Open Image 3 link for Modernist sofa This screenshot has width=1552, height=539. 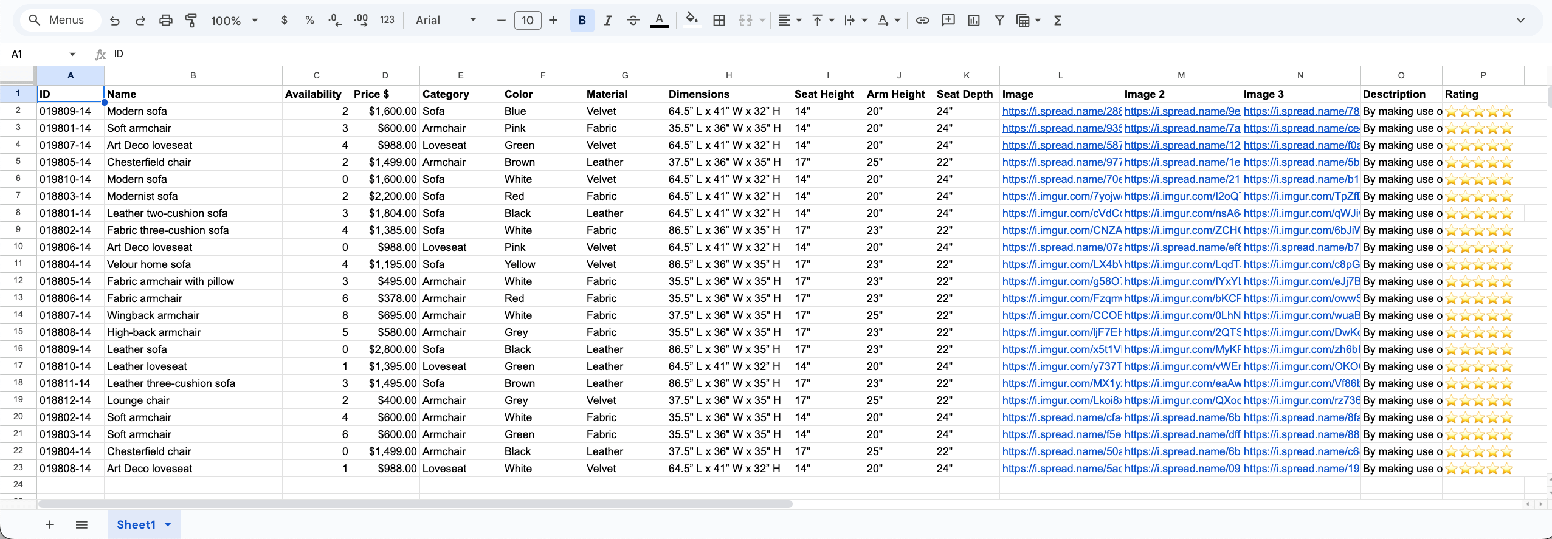pyautogui.click(x=1302, y=196)
